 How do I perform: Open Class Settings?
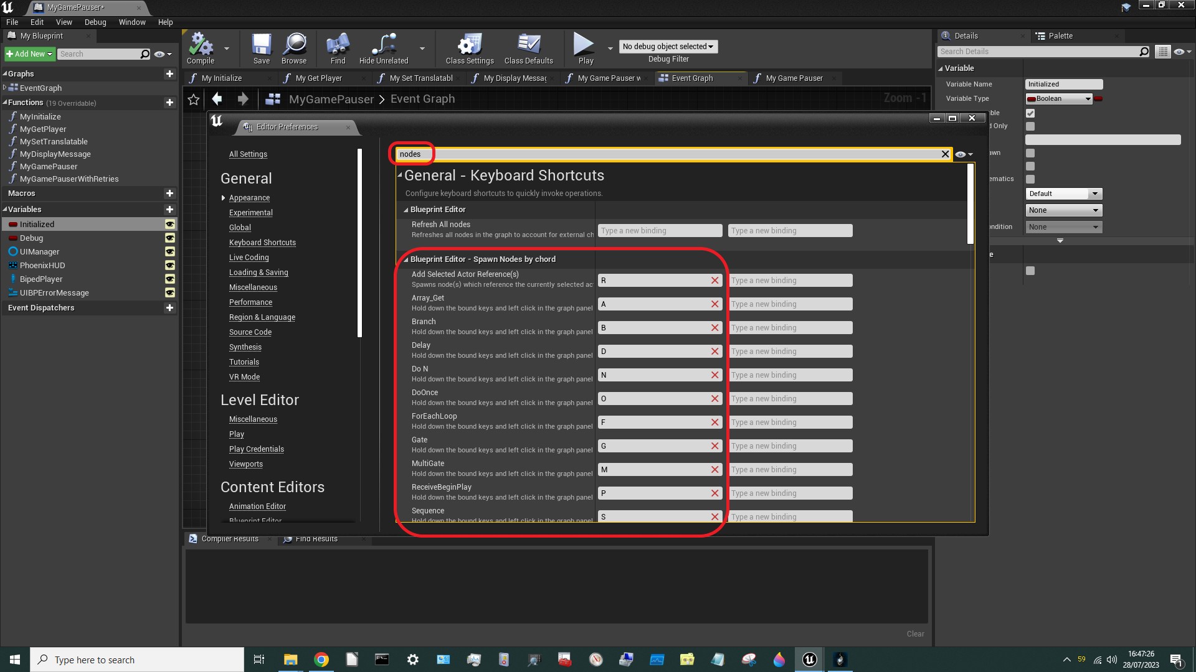click(470, 49)
